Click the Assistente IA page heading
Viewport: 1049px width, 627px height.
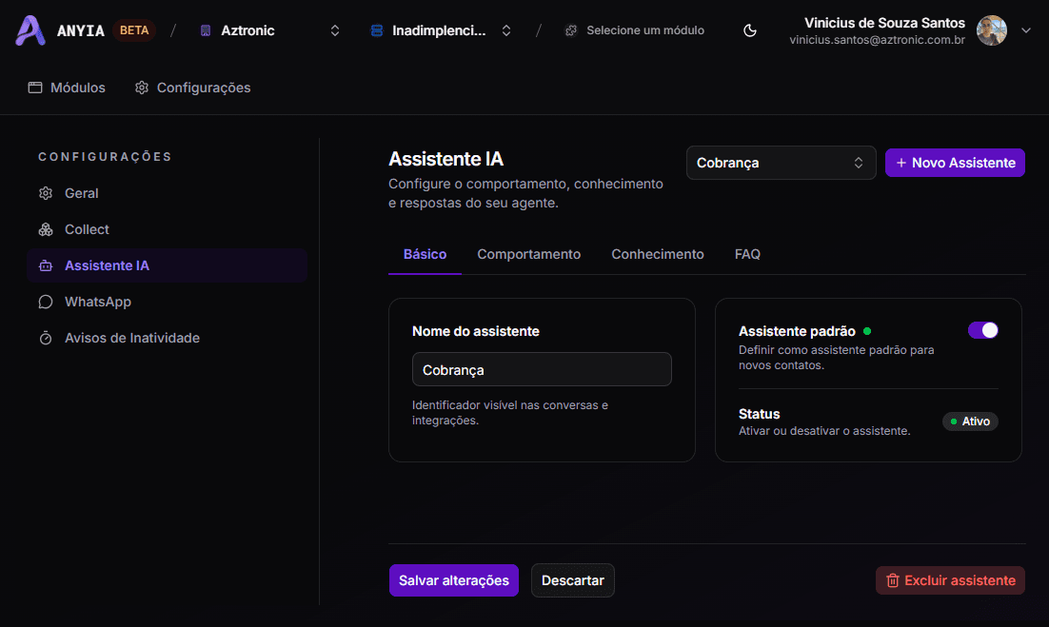point(445,159)
